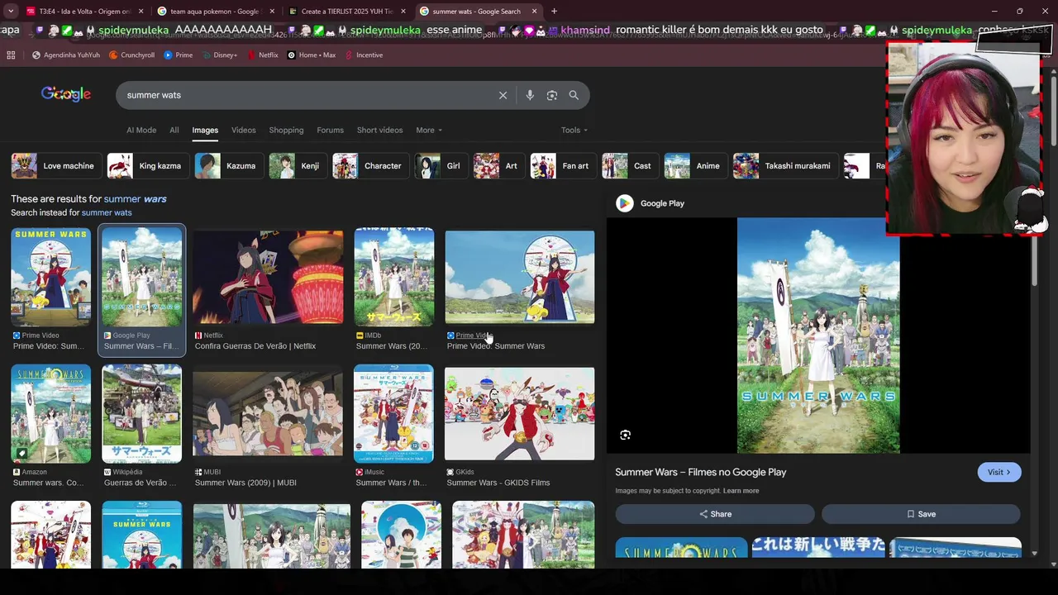Screen dimensions: 1058x595
Task: Close the 'summer wats - Google Search' tab
Action: (x=535, y=12)
